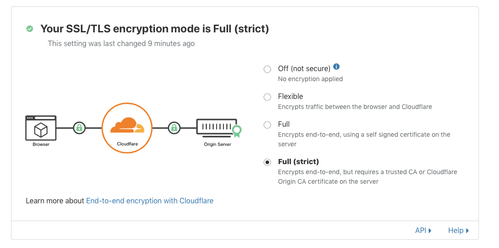Click the Browser window icon in diagram
This screenshot has height=248, width=499.
pyautogui.click(x=41, y=128)
